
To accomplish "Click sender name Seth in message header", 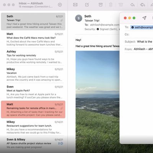I will 88,16.
